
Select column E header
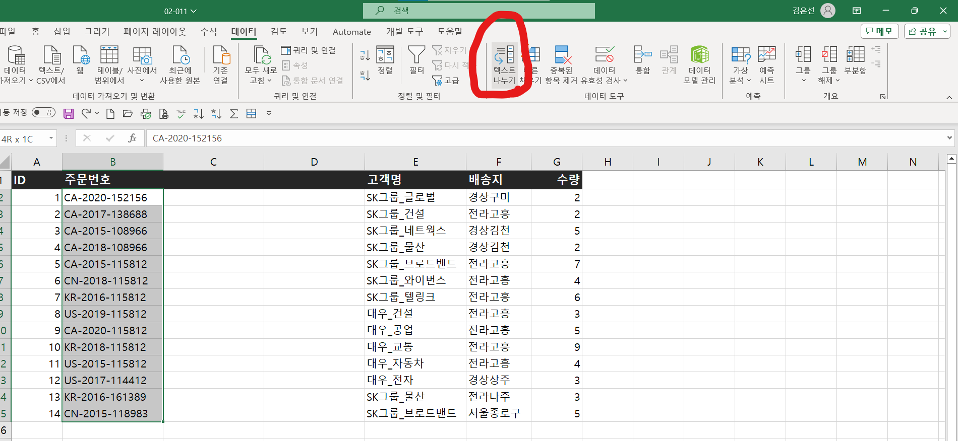pyautogui.click(x=415, y=162)
